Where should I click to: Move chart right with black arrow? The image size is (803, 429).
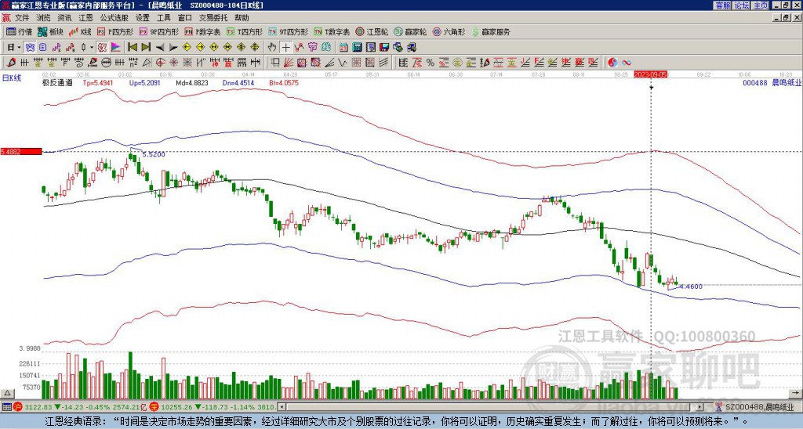click(173, 48)
